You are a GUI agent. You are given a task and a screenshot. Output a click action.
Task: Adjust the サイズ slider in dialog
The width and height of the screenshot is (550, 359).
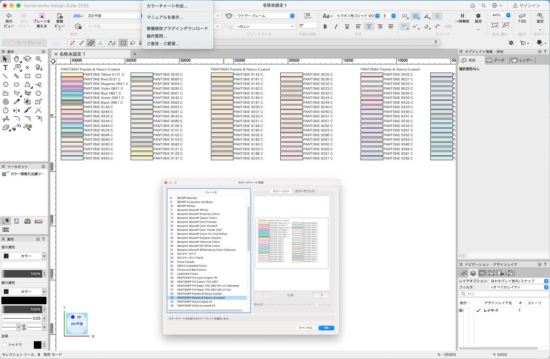(x=316, y=305)
